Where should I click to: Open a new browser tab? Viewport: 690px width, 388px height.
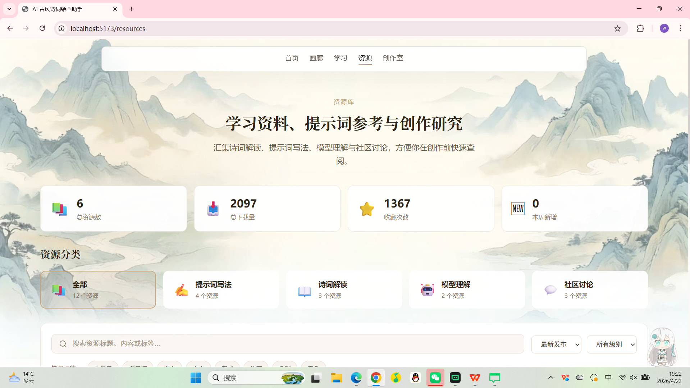[x=132, y=9]
